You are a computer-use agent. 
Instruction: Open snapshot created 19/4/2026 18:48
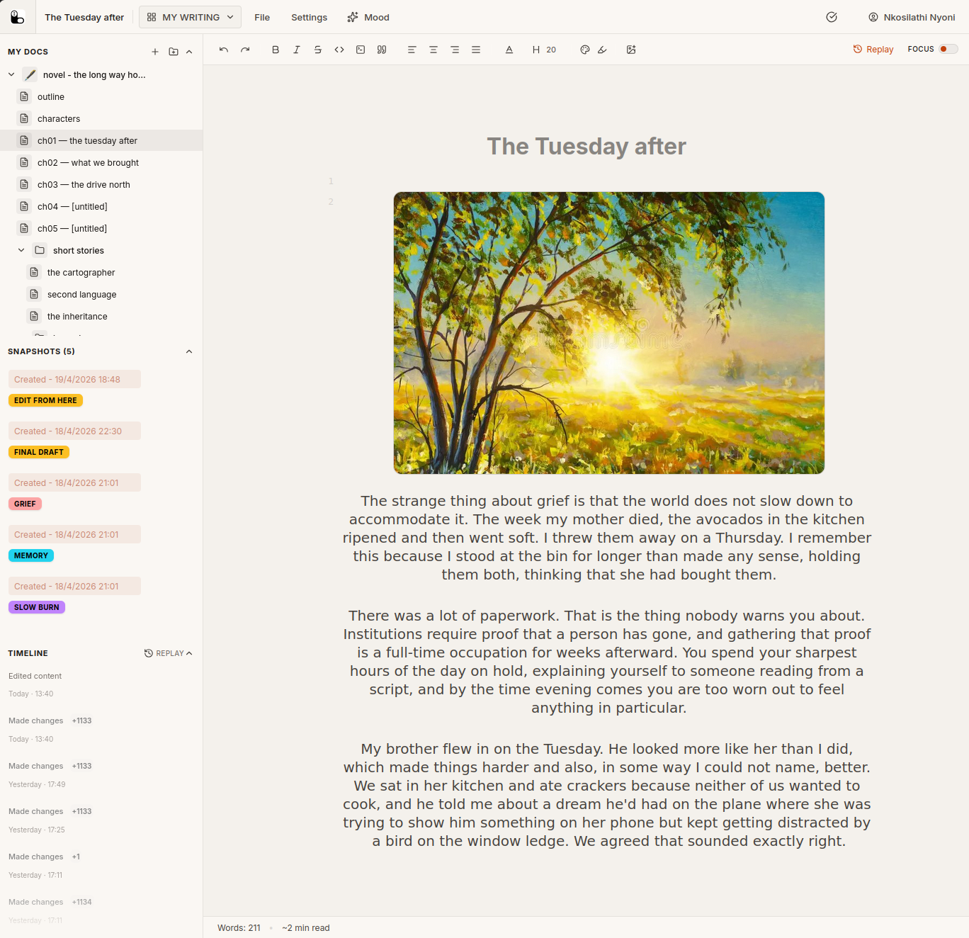click(74, 379)
